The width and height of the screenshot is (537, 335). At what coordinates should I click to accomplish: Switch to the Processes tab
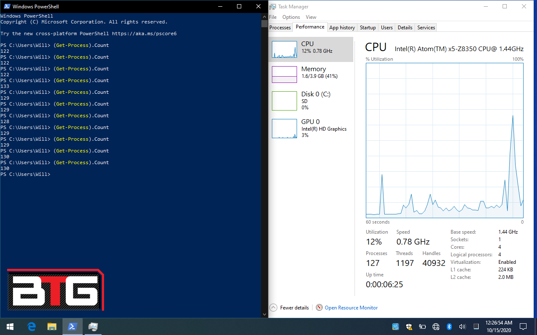pos(280,28)
